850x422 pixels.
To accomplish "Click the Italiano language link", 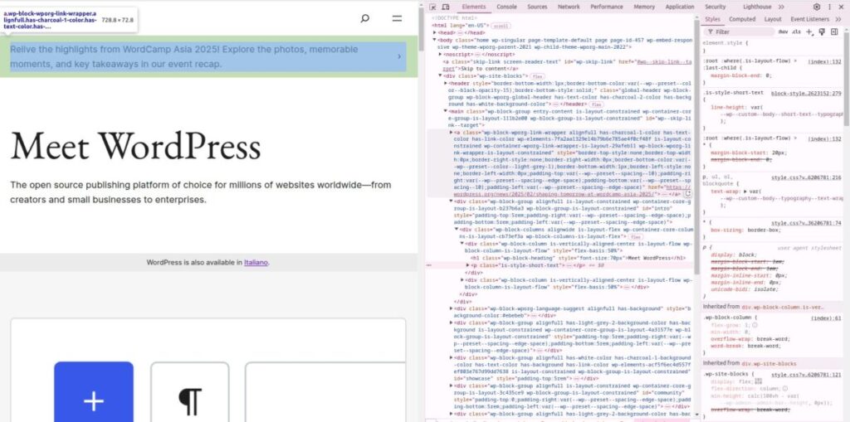I will point(256,262).
